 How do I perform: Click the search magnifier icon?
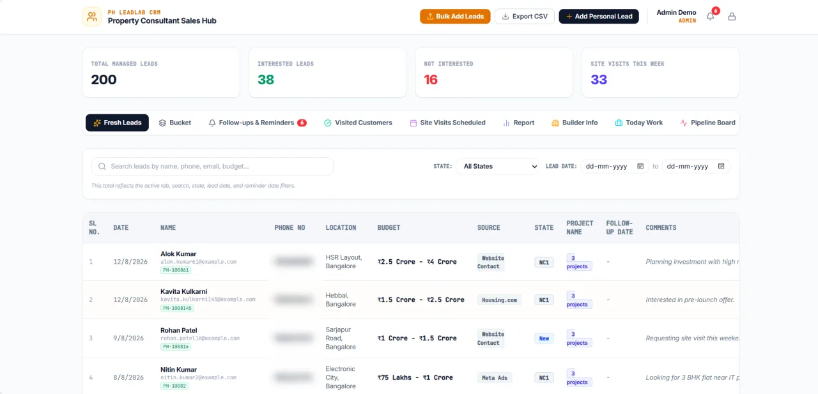click(x=102, y=166)
